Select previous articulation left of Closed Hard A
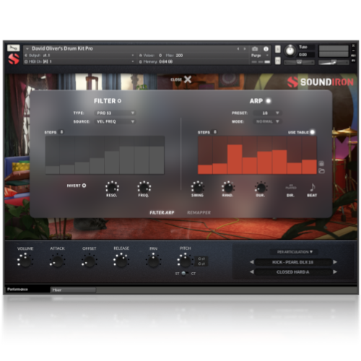The height and width of the screenshot is (361, 361). [252, 271]
